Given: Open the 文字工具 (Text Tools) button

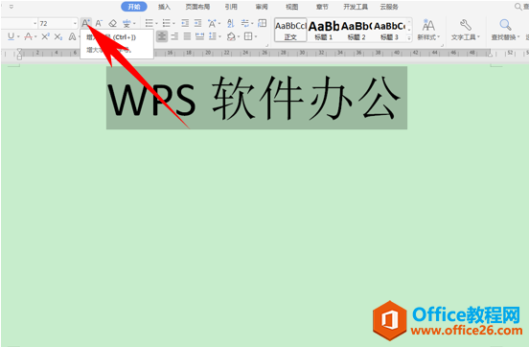Looking at the screenshot, I should click(x=465, y=30).
